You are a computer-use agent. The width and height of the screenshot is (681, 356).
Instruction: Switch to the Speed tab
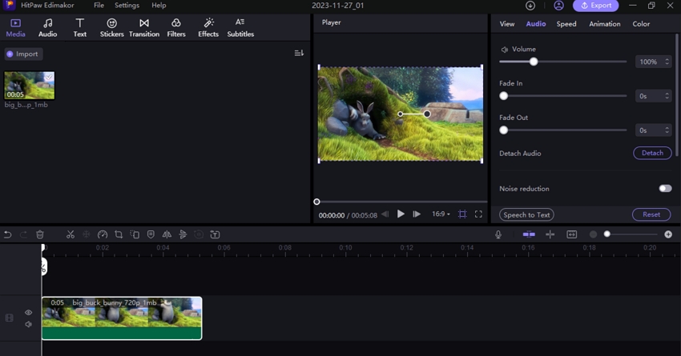coord(566,24)
